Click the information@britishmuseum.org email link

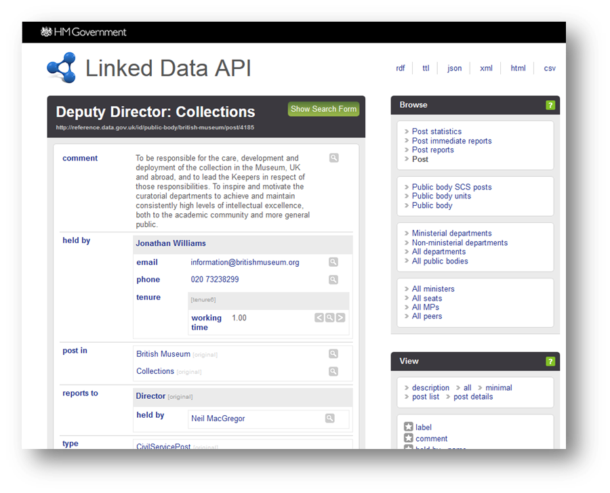point(245,263)
